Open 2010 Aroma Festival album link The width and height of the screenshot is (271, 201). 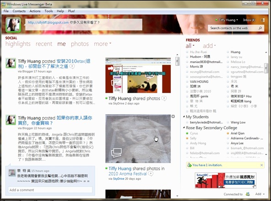click(128, 174)
